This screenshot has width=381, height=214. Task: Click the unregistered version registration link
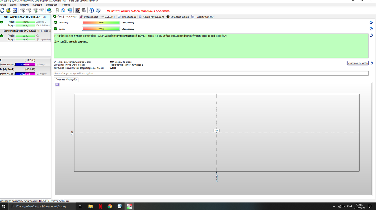tap(138, 11)
